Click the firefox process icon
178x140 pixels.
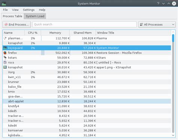pyautogui.click(x=5, y=53)
